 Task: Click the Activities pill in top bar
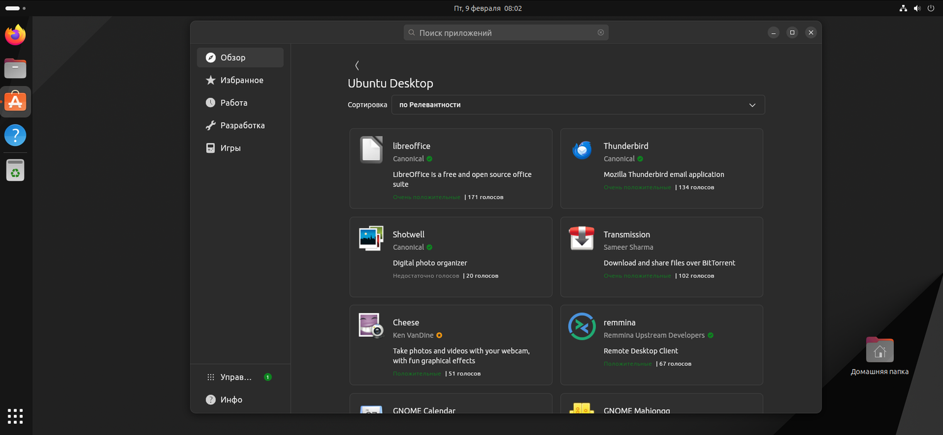pyautogui.click(x=15, y=8)
